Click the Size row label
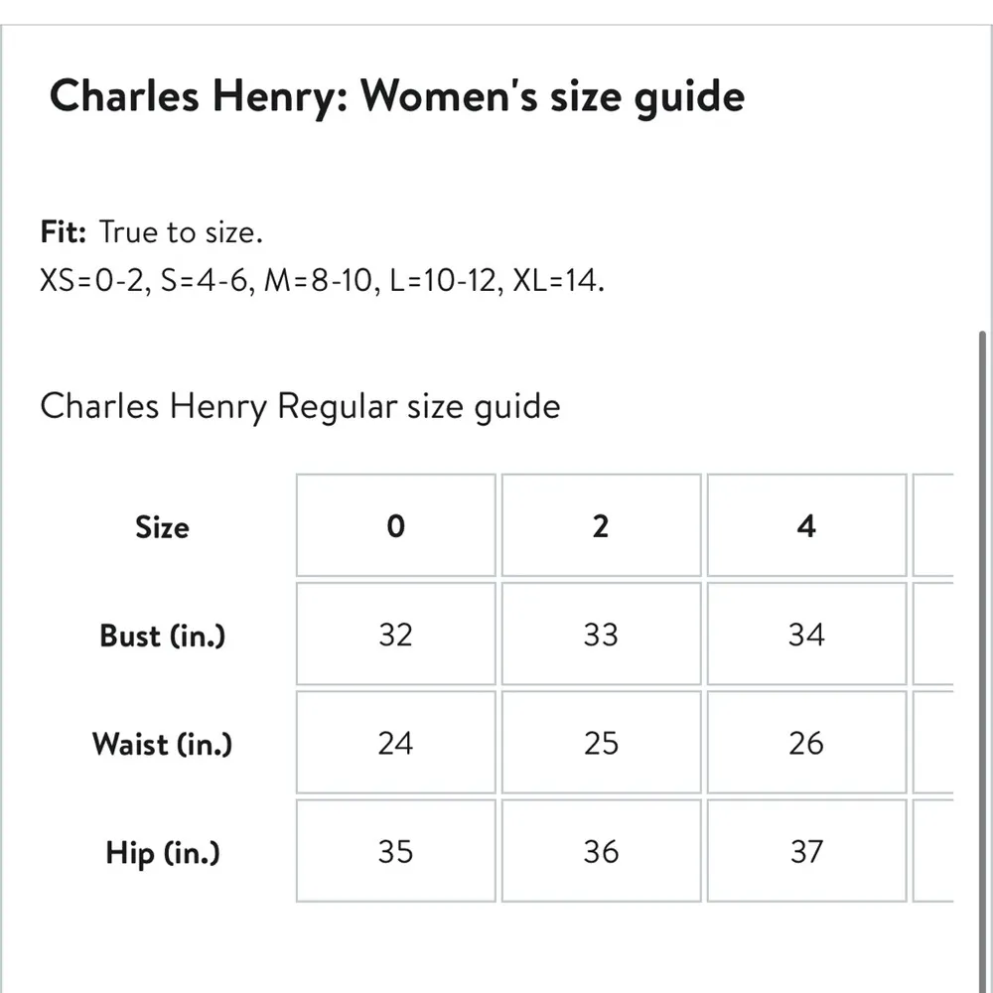This screenshot has width=993, height=993. 162,526
